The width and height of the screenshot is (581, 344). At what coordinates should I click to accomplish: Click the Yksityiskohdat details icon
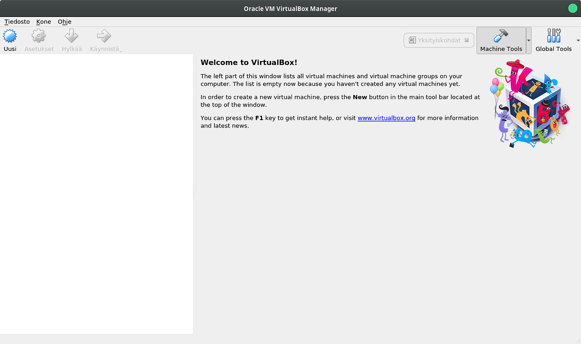click(413, 40)
